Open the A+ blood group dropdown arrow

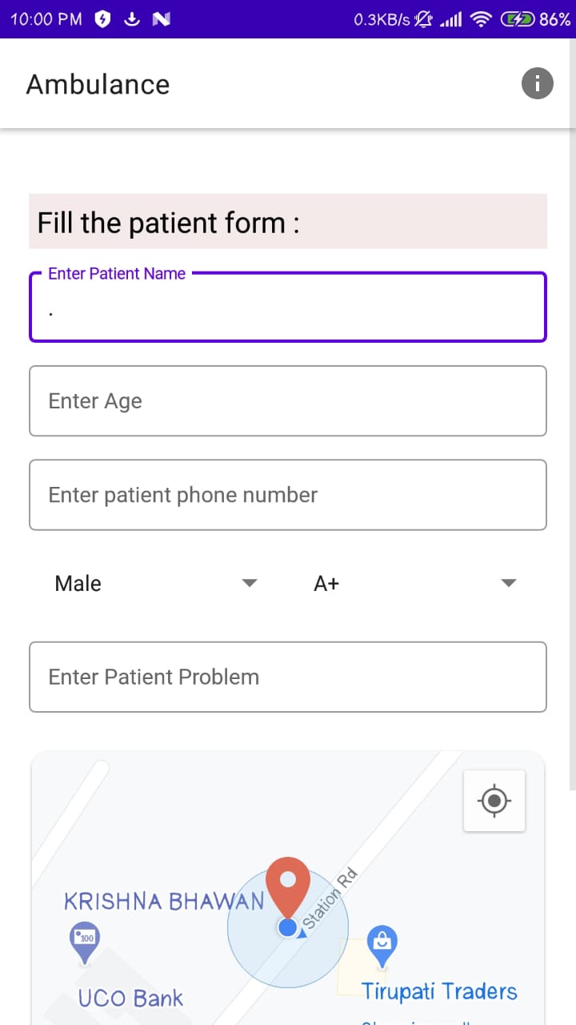pos(508,583)
